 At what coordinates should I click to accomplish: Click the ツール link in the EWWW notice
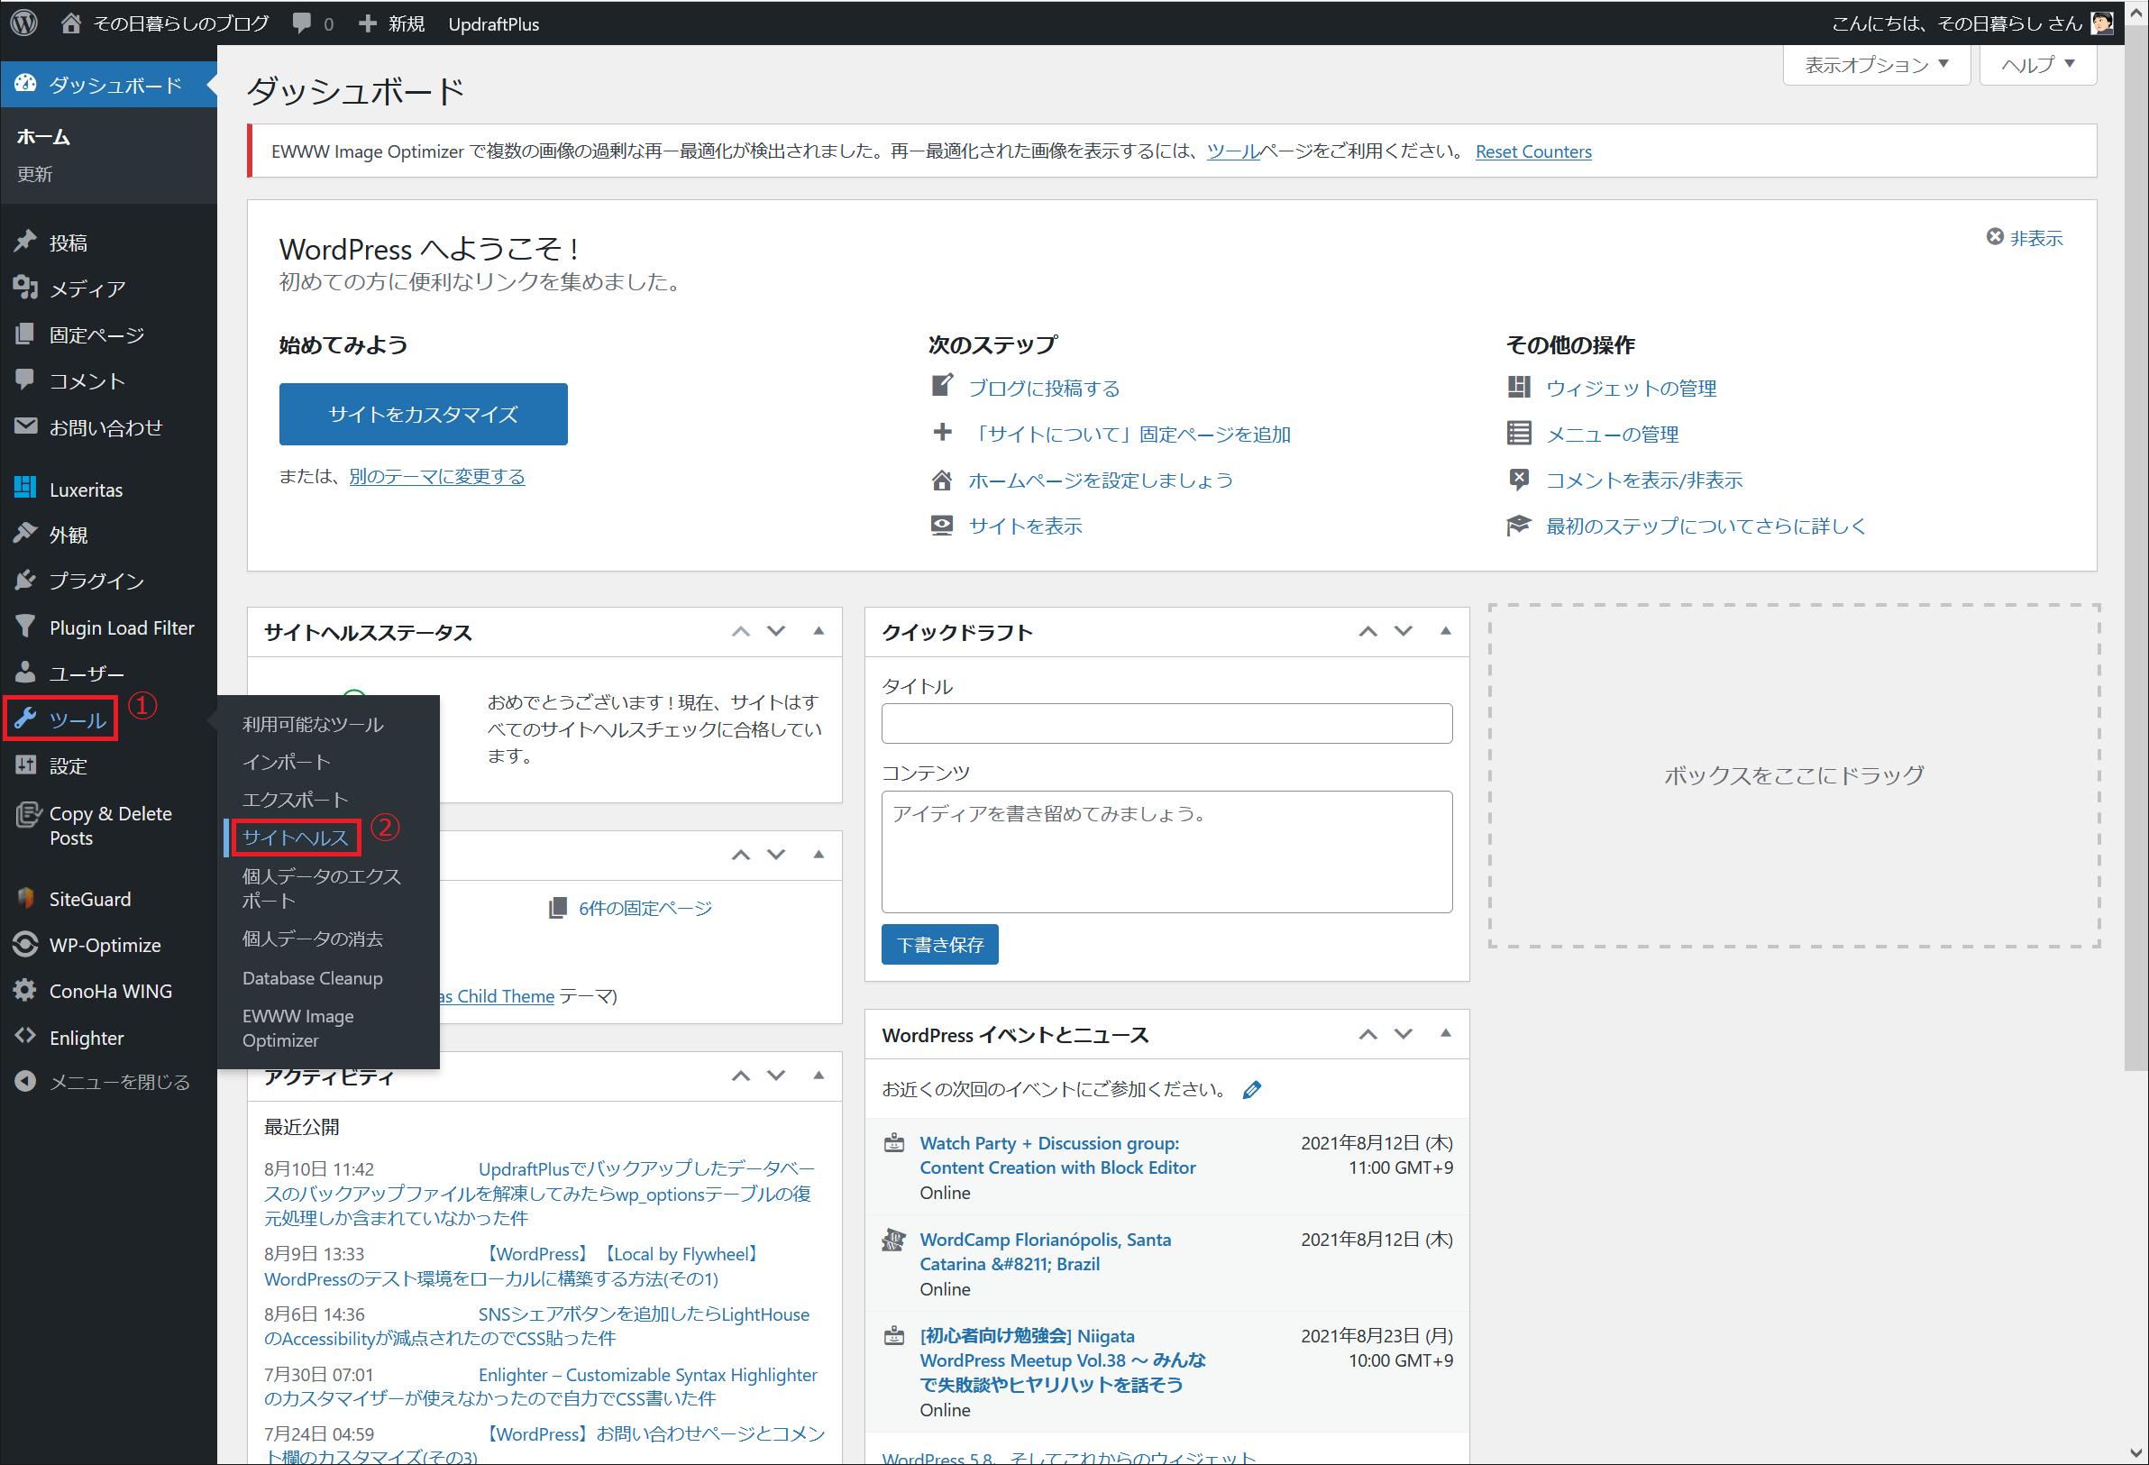coord(1233,151)
